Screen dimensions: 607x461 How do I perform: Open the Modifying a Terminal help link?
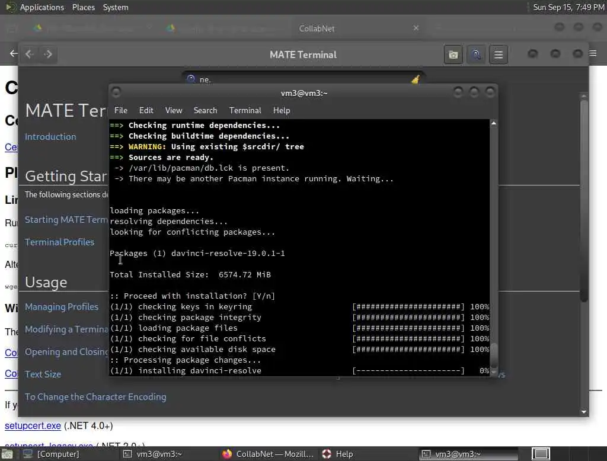click(66, 329)
